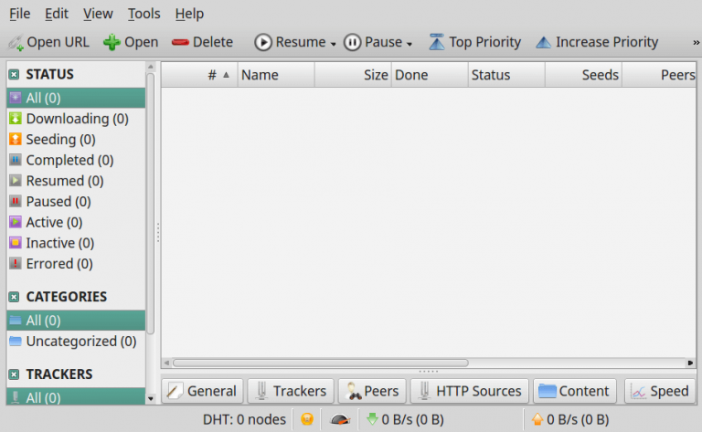Sort by the Peers column header
This screenshot has width=702, height=432.
pyautogui.click(x=659, y=75)
